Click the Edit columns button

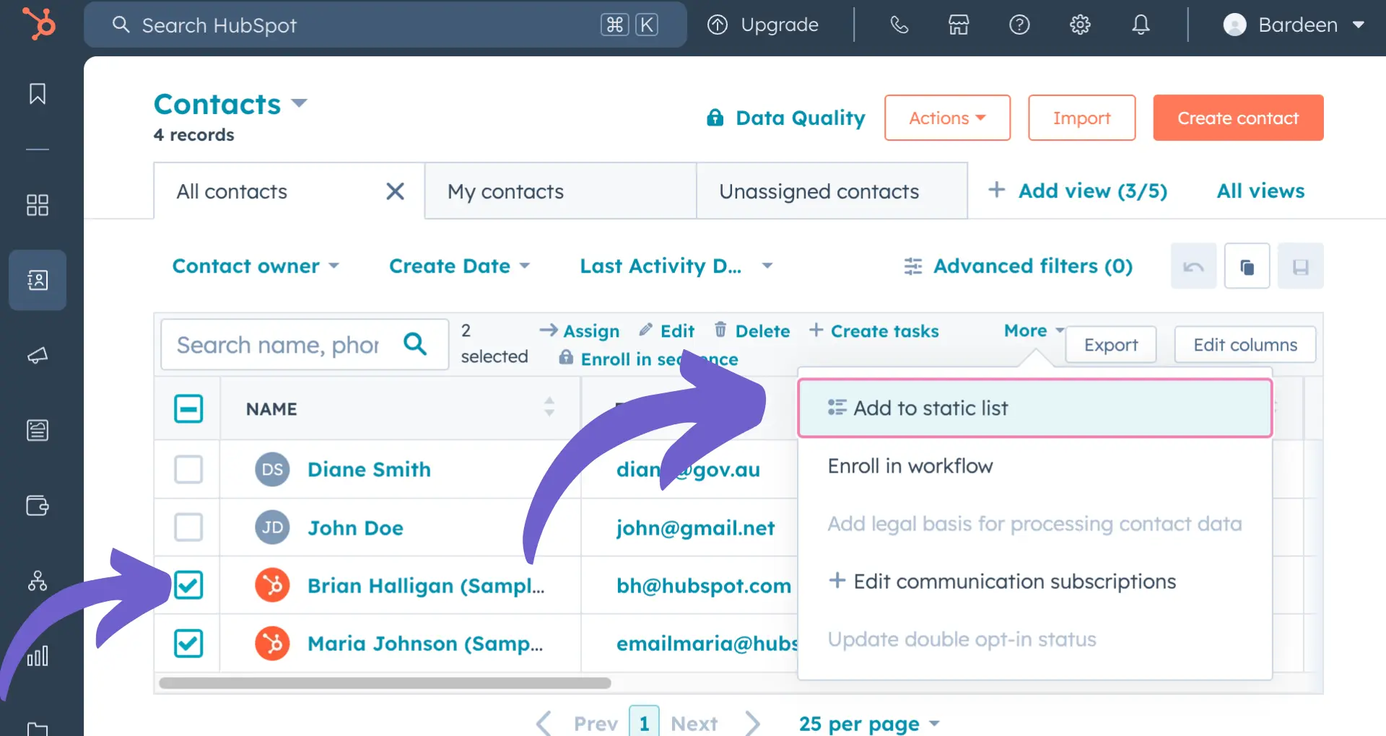(x=1245, y=345)
